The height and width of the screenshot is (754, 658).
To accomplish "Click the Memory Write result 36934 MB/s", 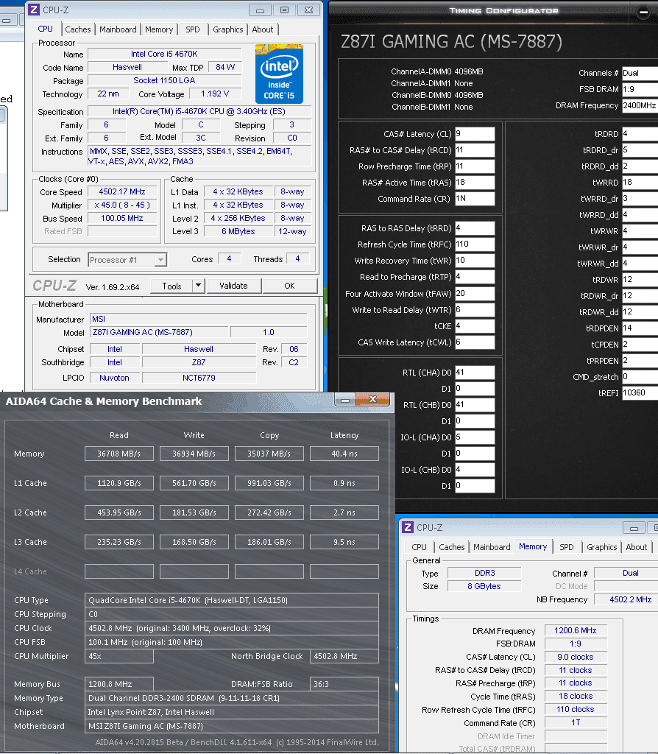I will pos(194,454).
